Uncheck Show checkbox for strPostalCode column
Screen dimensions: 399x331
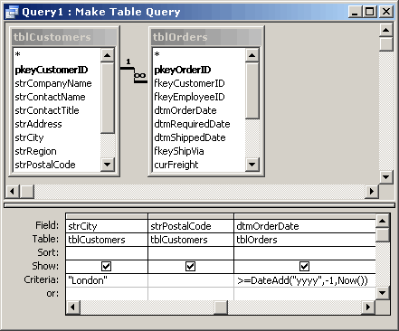tap(190, 266)
